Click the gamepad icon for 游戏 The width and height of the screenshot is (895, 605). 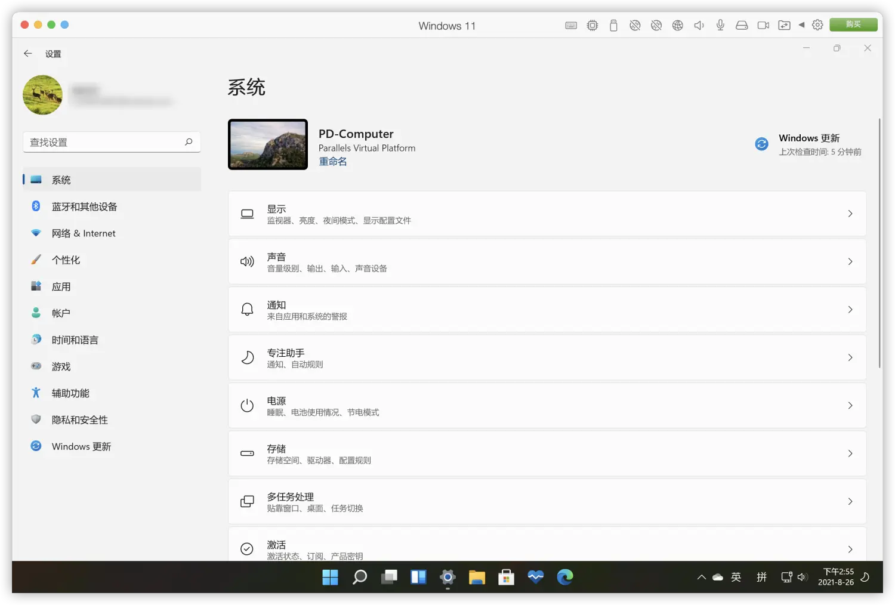[x=36, y=366]
